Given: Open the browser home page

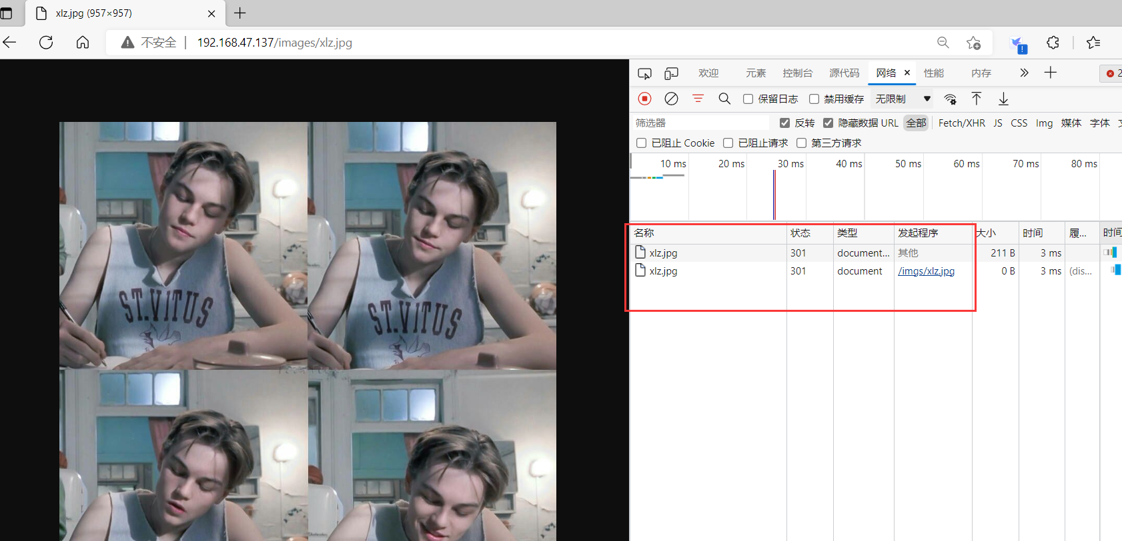Looking at the screenshot, I should [83, 43].
